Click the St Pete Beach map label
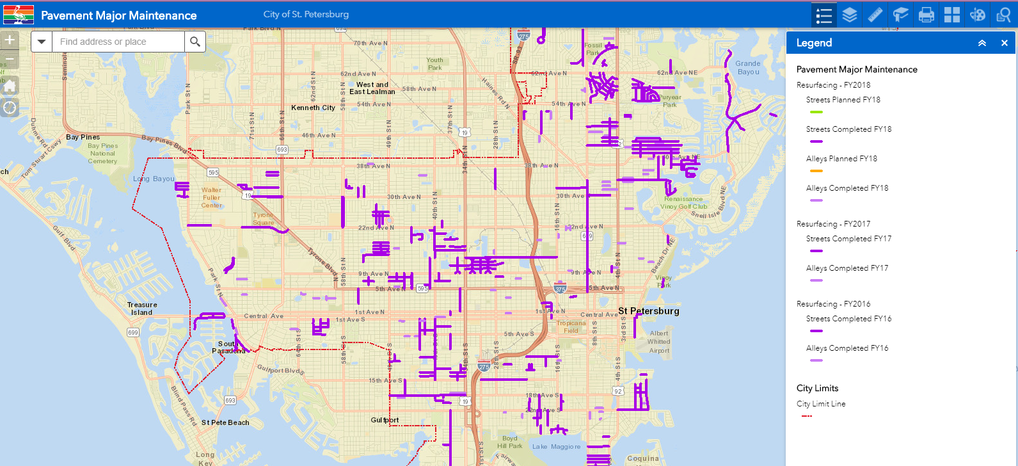Viewport: 1018px width, 466px height. point(225,422)
